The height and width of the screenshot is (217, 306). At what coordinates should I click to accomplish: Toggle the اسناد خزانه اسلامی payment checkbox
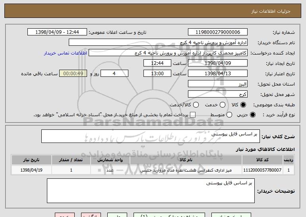click(x=193, y=115)
